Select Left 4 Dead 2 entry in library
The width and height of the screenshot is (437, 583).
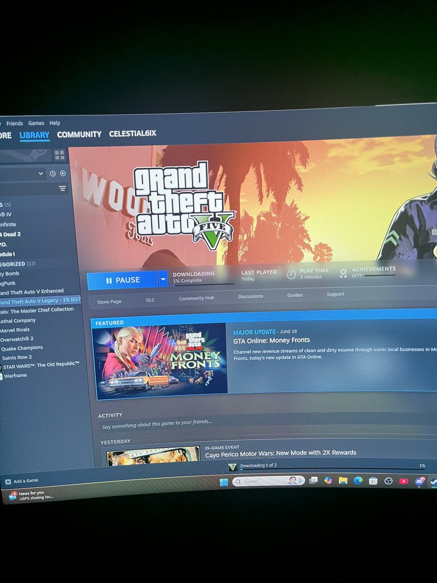coord(11,234)
